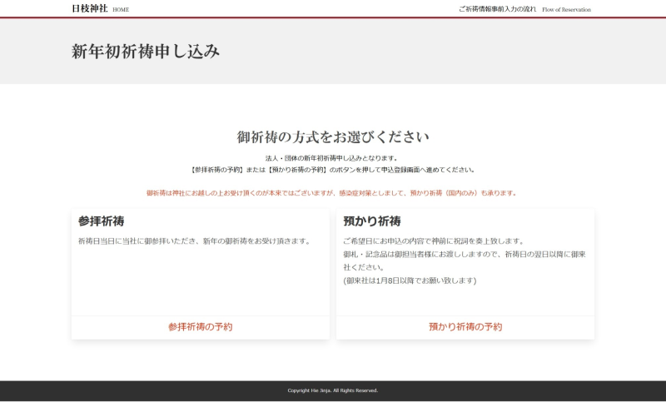Click the red 感染症対策 notice text
Screen dimensions: 666x402
tap(333, 193)
